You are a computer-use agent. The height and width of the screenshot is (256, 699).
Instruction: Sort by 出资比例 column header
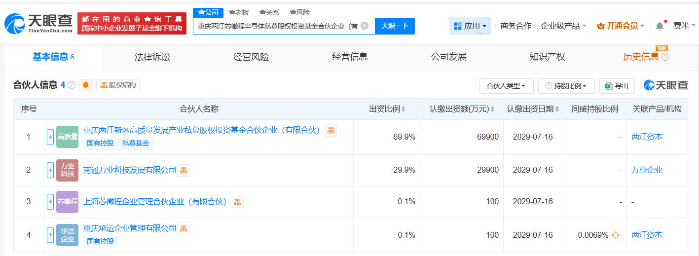click(x=387, y=109)
